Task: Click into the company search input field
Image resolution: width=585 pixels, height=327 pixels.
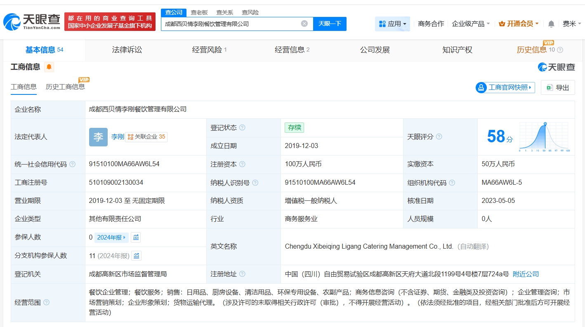Action: [x=231, y=24]
